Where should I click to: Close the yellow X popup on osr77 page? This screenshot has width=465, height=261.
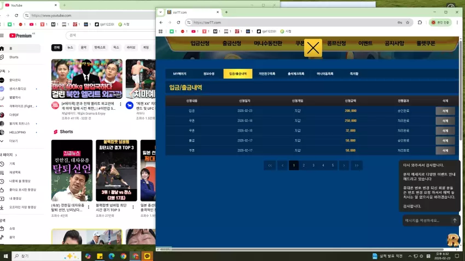click(x=313, y=48)
